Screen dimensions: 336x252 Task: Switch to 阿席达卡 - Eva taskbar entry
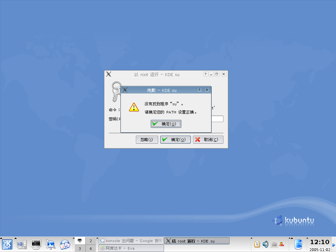coord(131,248)
